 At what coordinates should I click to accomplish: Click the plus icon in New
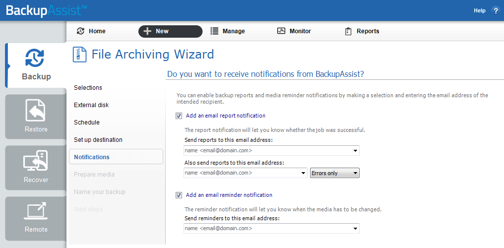pyautogui.click(x=147, y=31)
